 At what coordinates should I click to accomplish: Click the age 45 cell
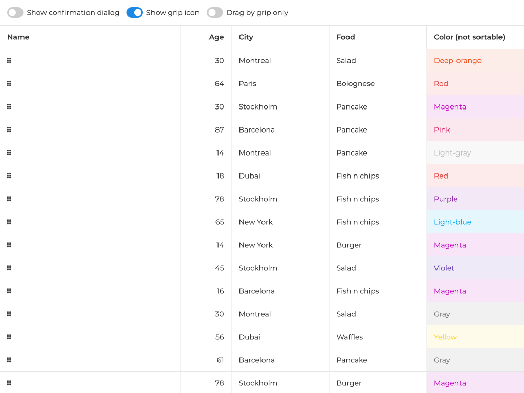click(x=220, y=268)
